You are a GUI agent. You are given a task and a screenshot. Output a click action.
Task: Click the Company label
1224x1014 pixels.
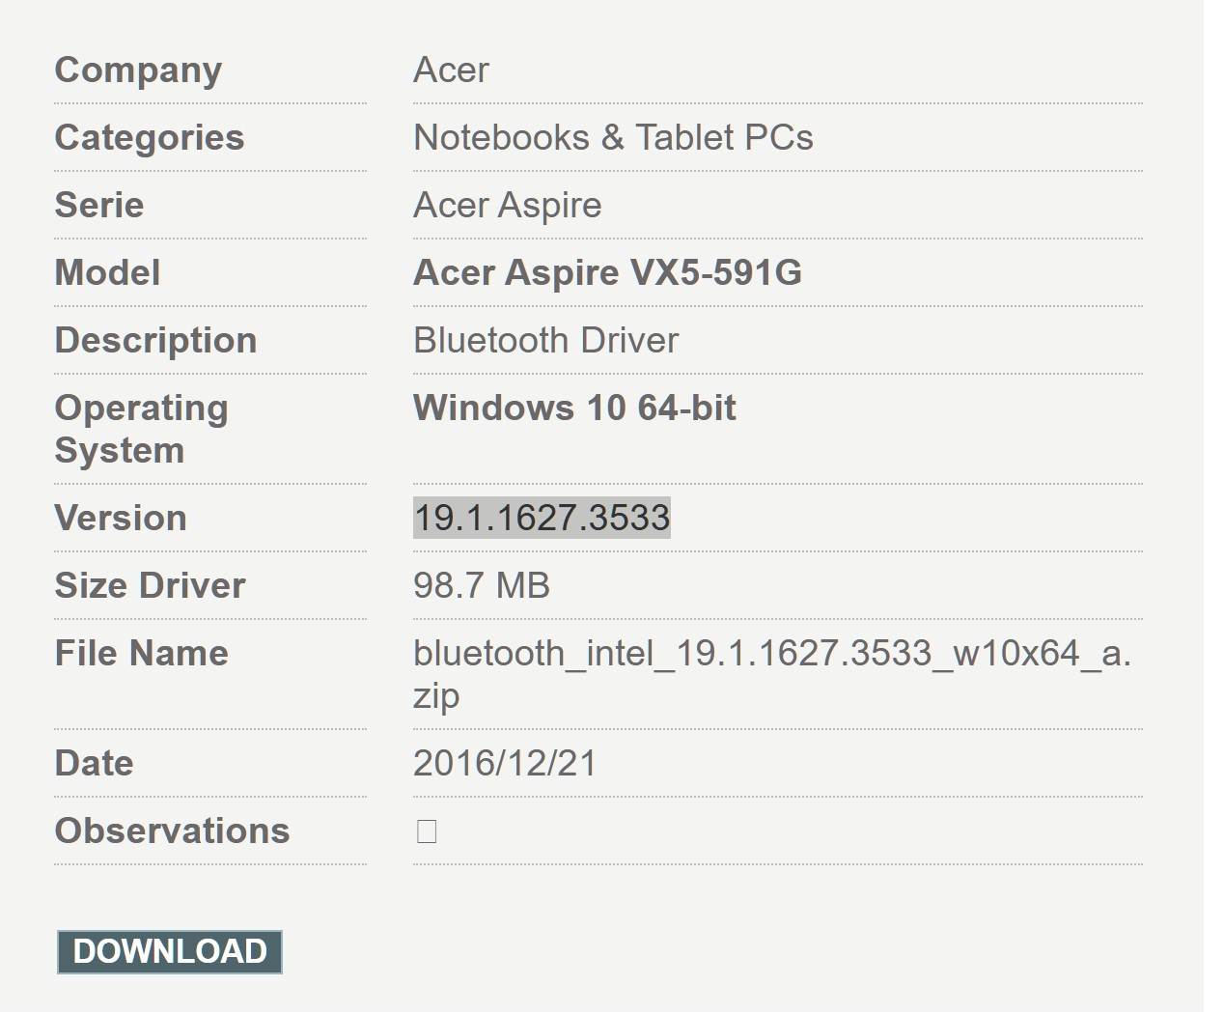tap(138, 70)
